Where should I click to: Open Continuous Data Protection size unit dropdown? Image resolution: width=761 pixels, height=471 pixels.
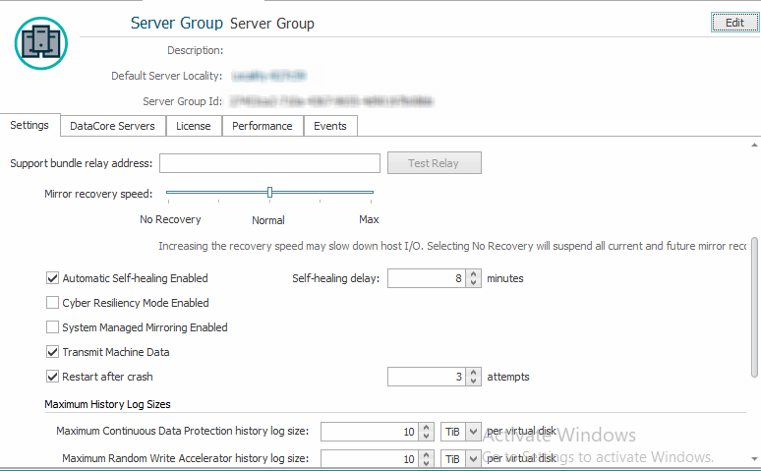[x=473, y=432]
